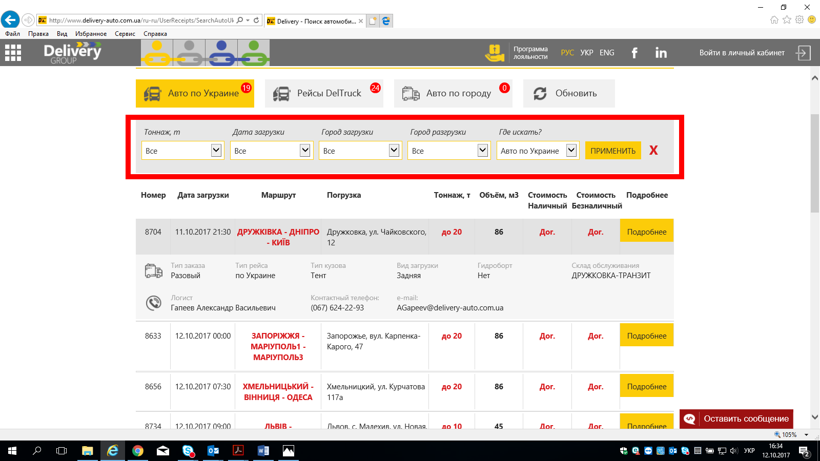The width and height of the screenshot is (820, 461).
Task: Open the zoom level dropdown arrow
Action: pos(806,435)
